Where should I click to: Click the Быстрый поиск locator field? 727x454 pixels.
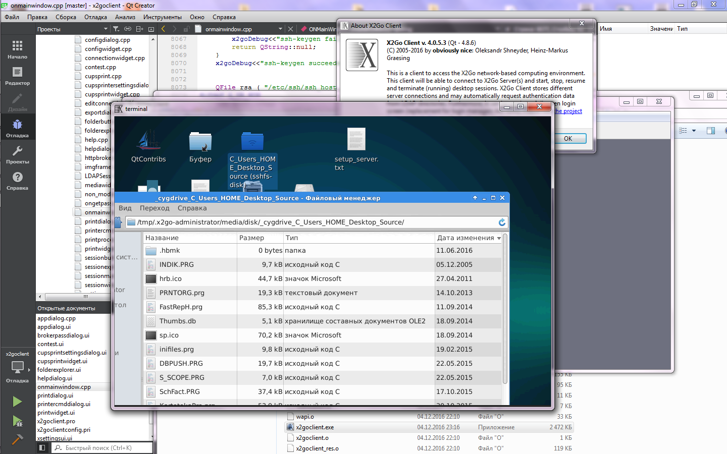[x=102, y=447]
